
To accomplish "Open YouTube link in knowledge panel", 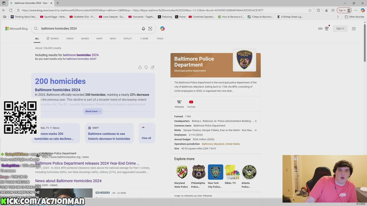I will coord(191,104).
